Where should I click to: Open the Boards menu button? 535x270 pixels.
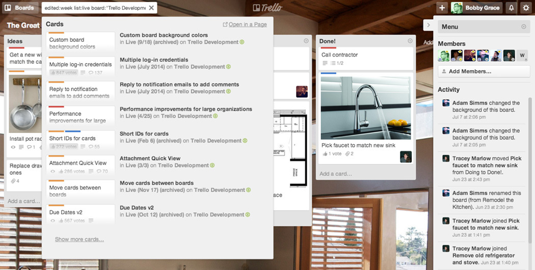(x=19, y=8)
